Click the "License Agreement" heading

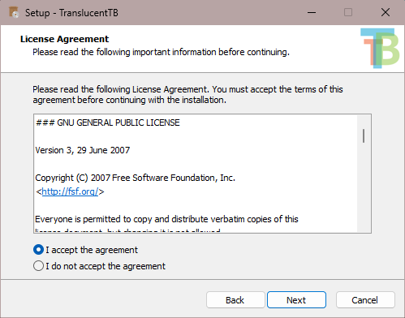[64, 39]
